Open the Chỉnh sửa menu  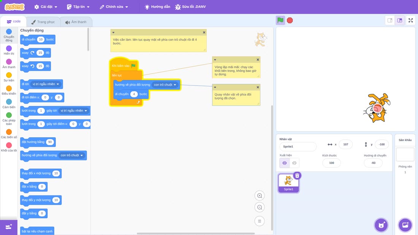(x=114, y=7)
